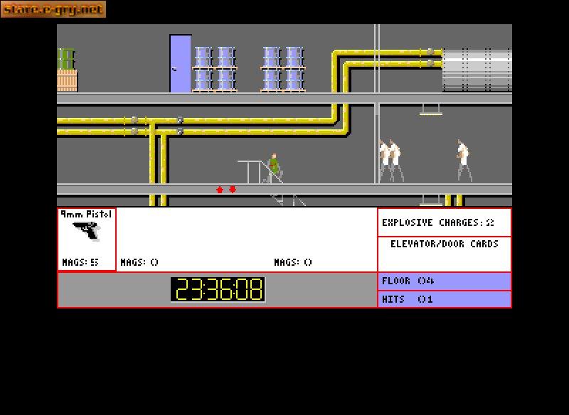Click the "ELEVATOR/DOOR CARDS" label
This screenshot has width=569, height=415.
444,244
